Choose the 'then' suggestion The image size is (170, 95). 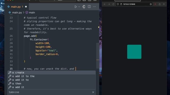coord(52,84)
